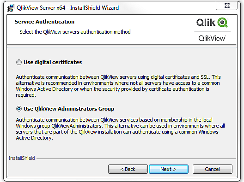Click the installer icon in title bar

(11, 8)
